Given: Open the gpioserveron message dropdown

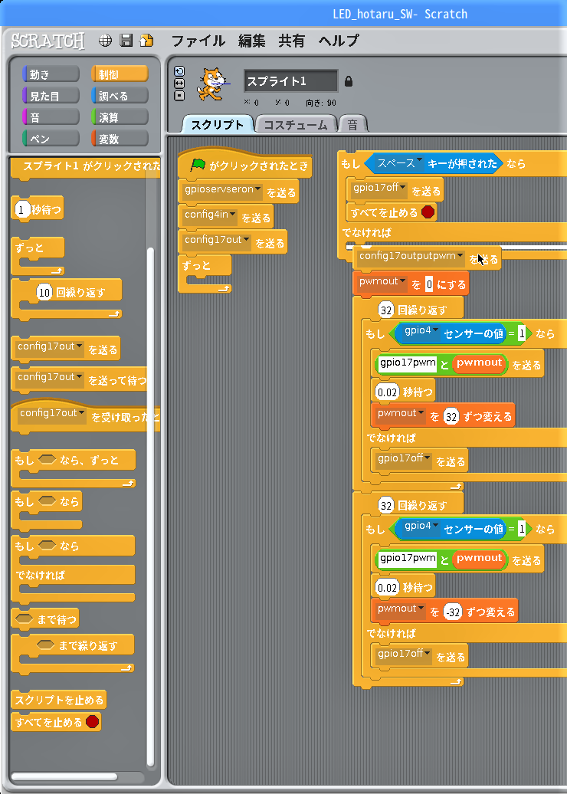Looking at the screenshot, I should pyautogui.click(x=257, y=189).
